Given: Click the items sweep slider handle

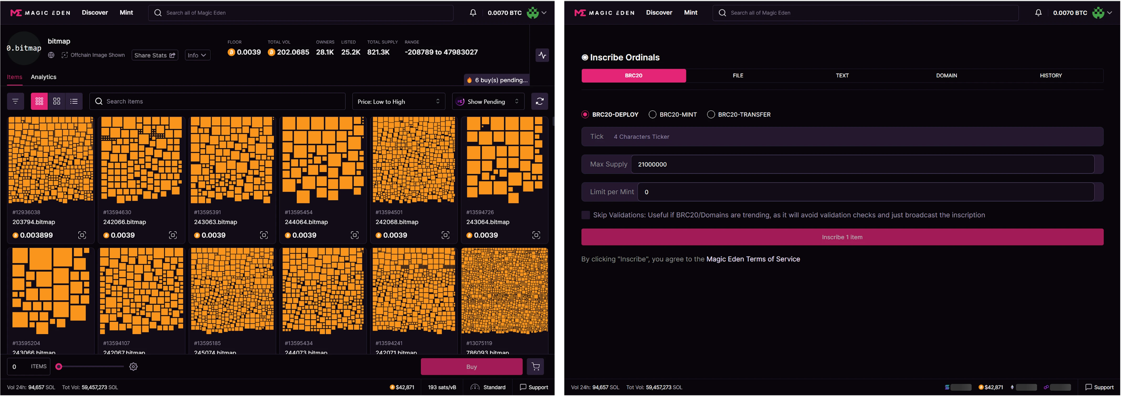Looking at the screenshot, I should (59, 366).
